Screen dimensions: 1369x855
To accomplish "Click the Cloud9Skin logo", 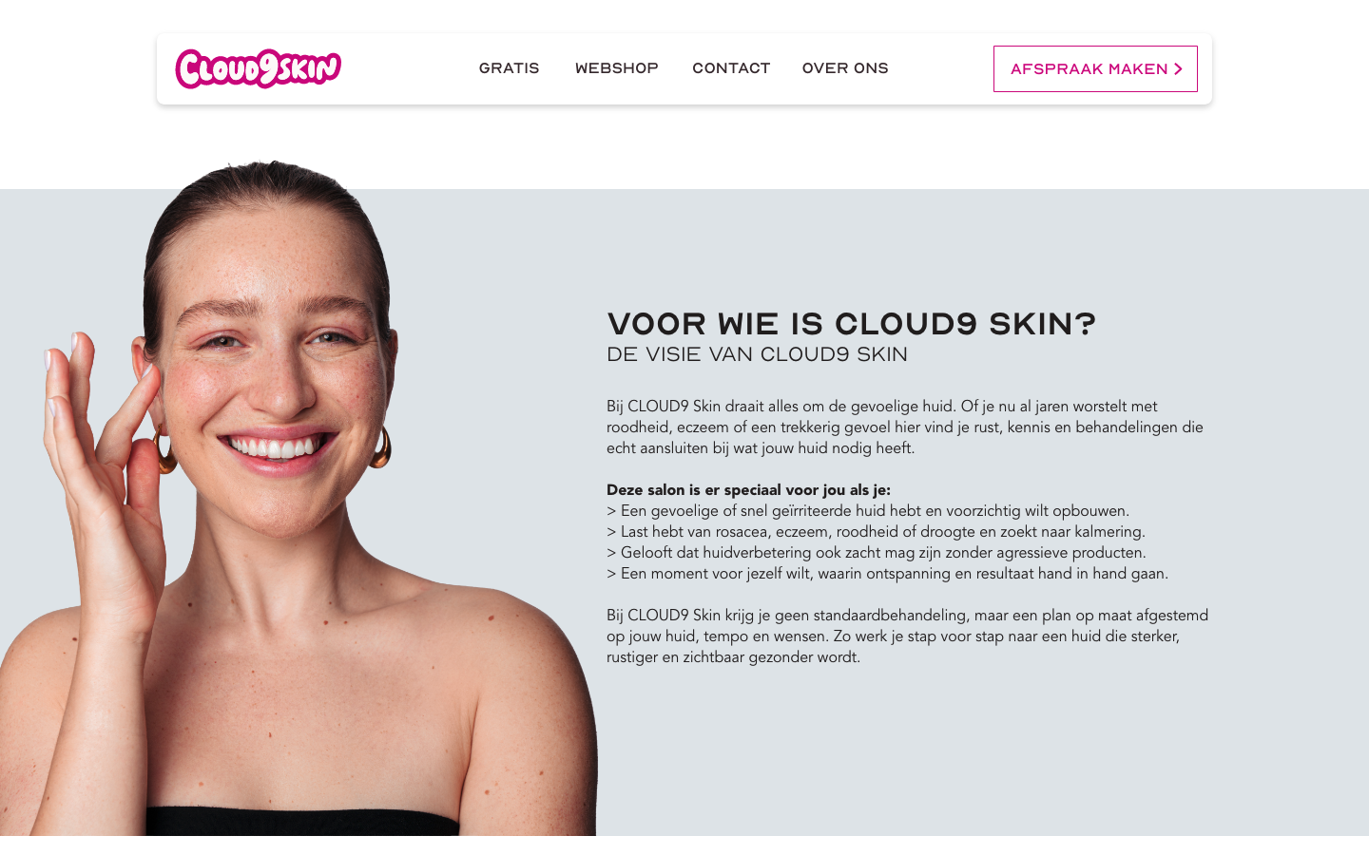I will coord(259,68).
